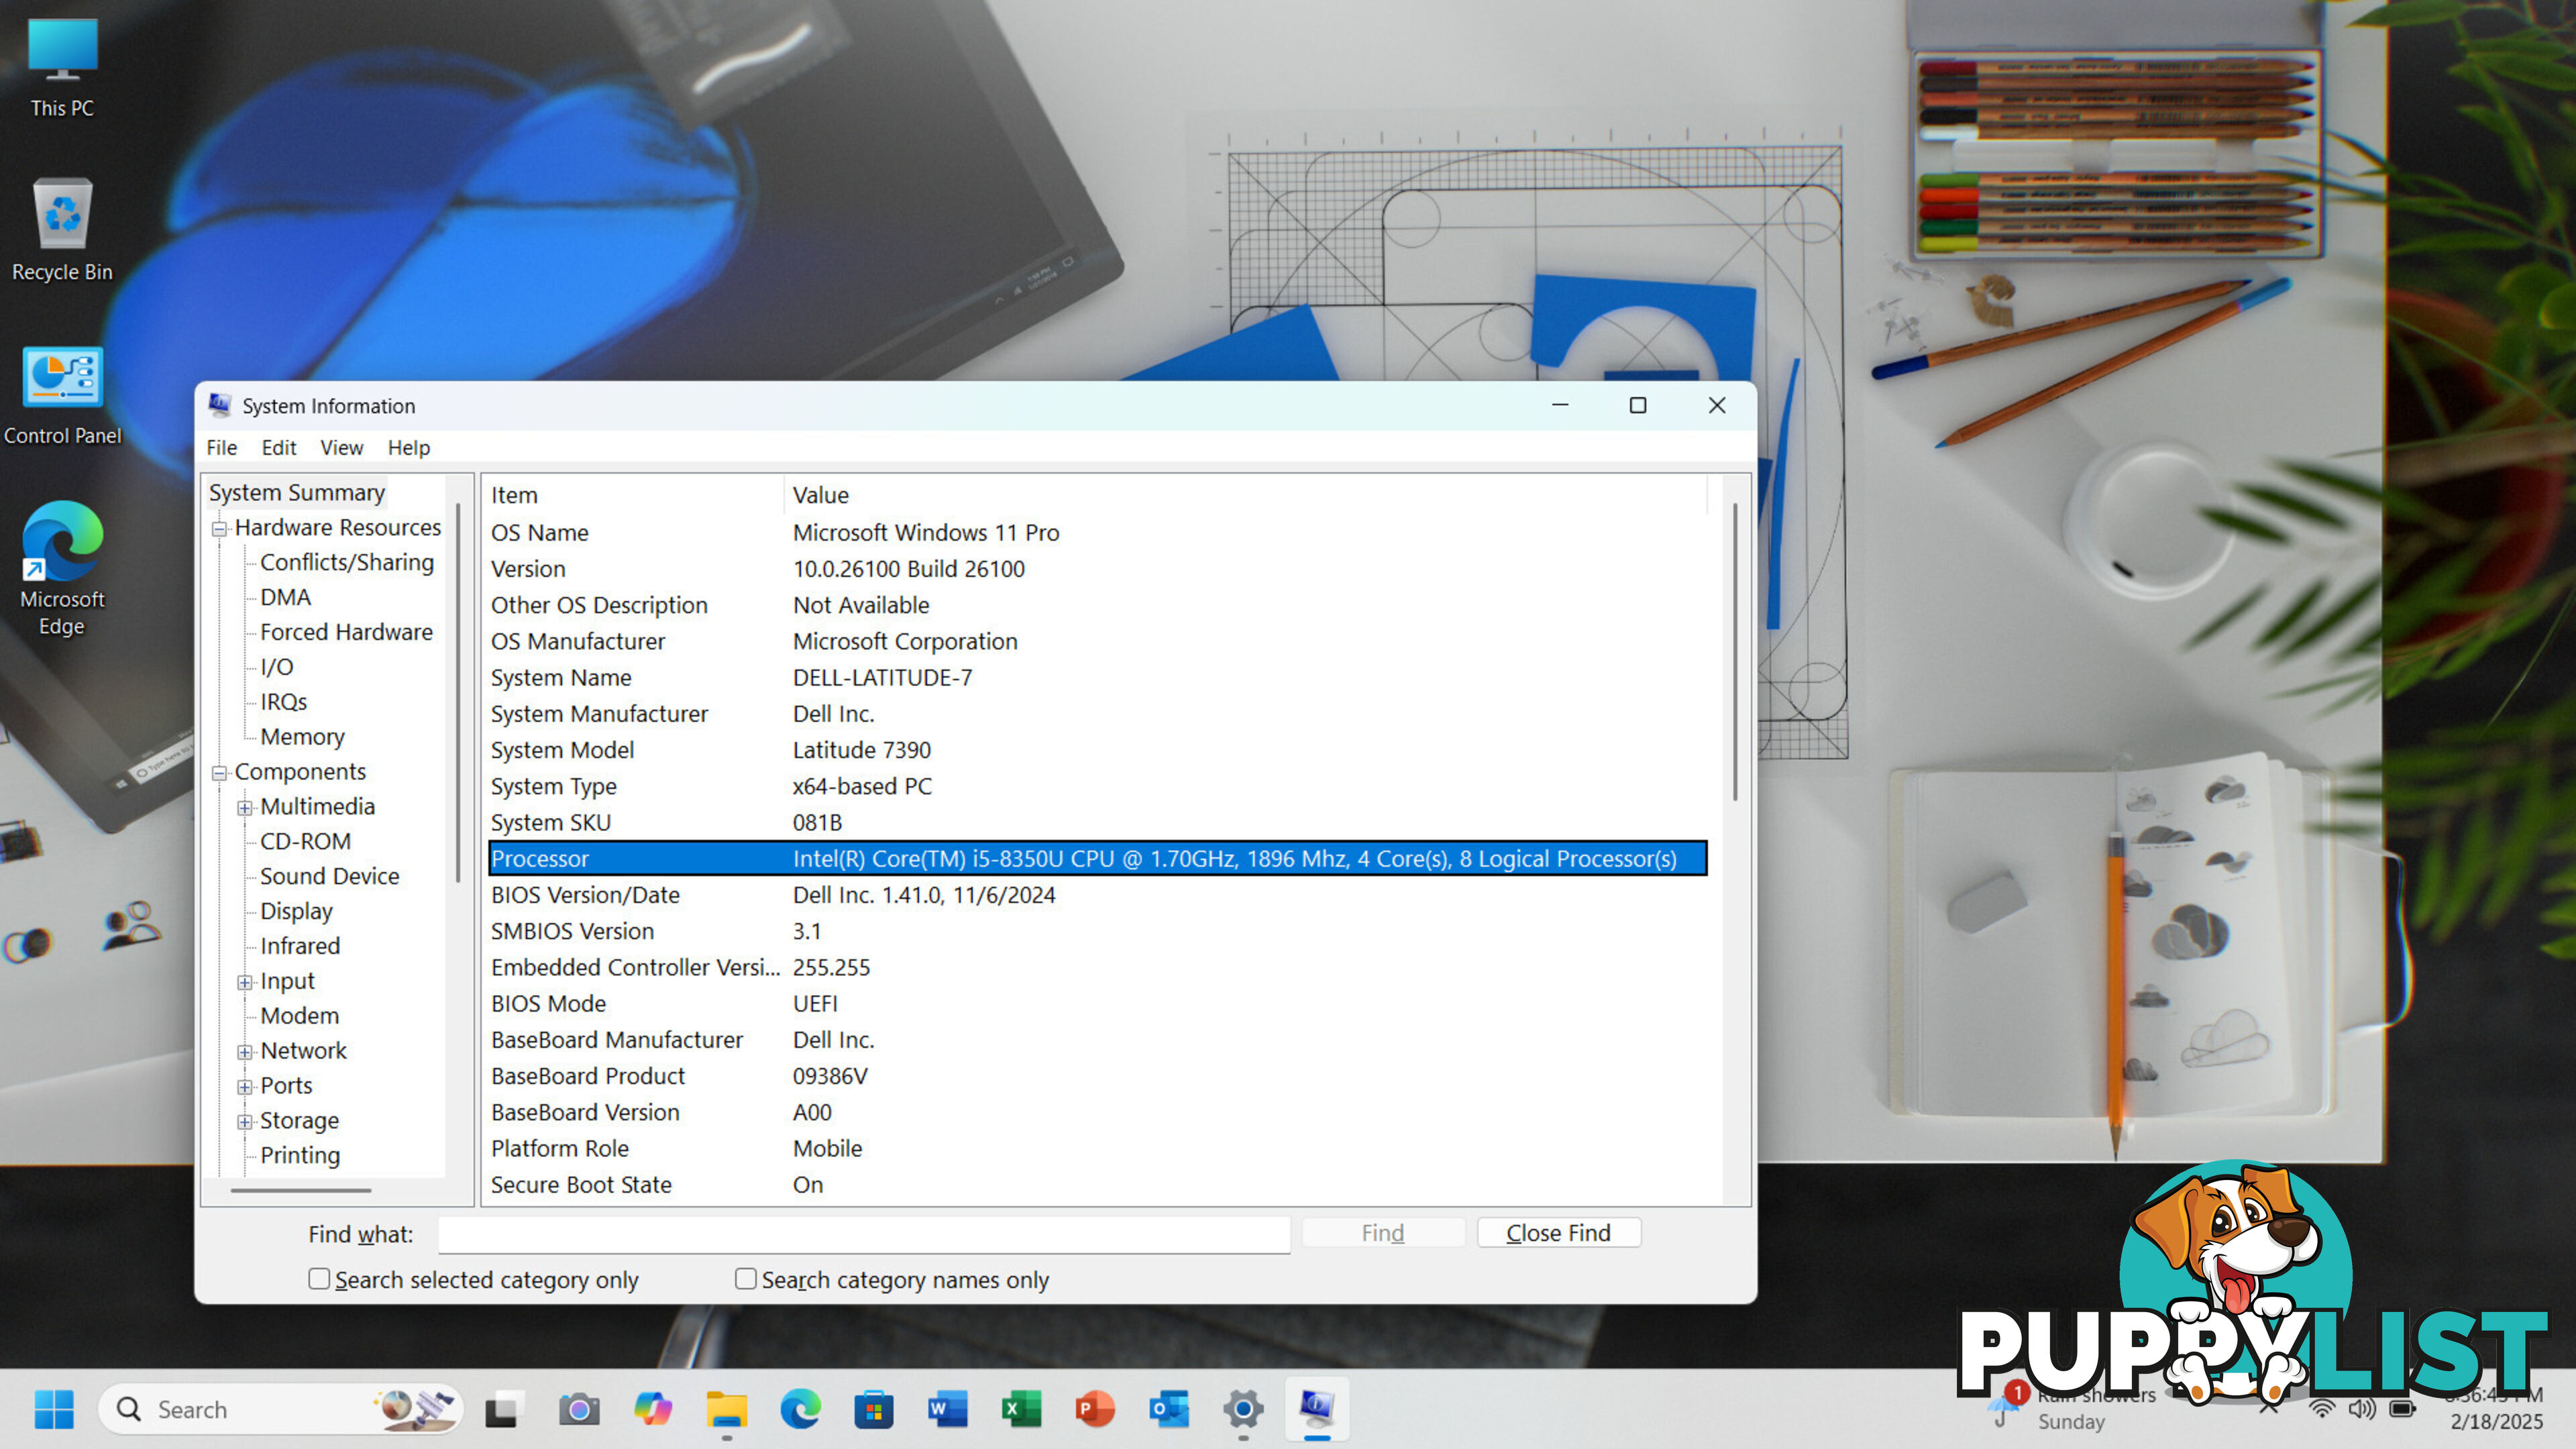Image resolution: width=2576 pixels, height=1449 pixels.
Task: Open Microsoft Store from the taskbar
Action: tap(874, 1409)
